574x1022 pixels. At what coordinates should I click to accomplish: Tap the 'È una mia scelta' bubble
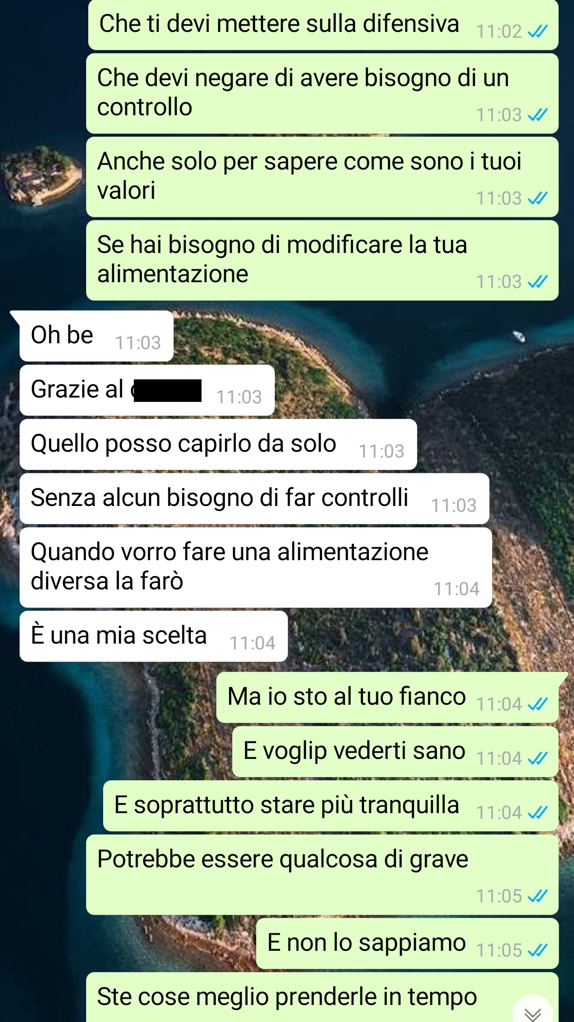click(154, 636)
